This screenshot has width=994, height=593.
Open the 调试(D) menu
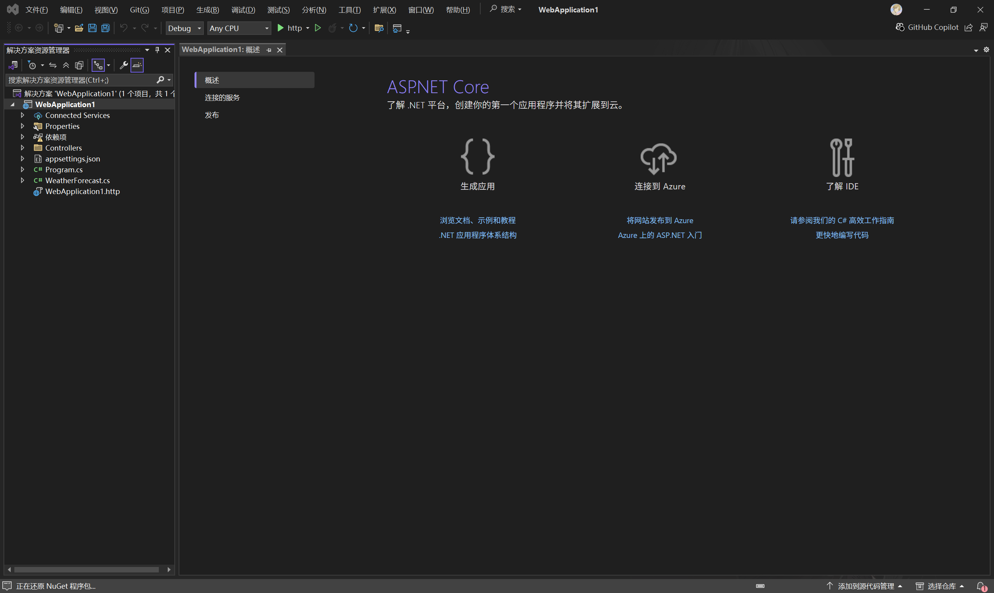[x=243, y=10]
